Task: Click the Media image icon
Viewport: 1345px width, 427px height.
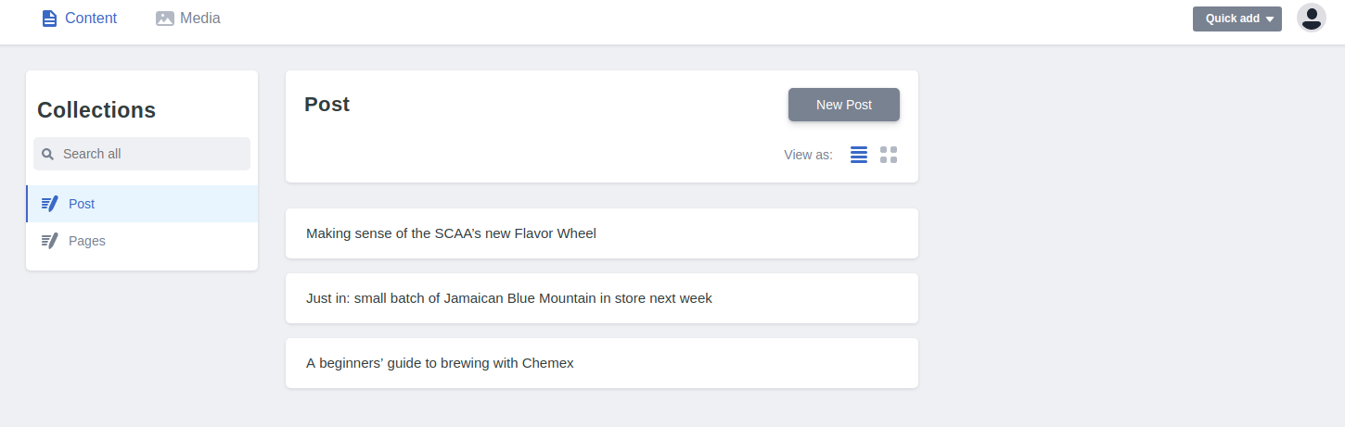Action: 165,19
